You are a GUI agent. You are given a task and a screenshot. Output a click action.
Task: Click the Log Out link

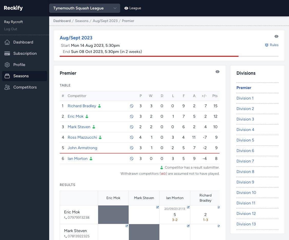point(11,29)
